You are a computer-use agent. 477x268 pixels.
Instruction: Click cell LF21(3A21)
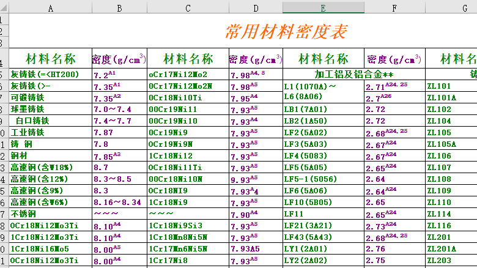pyautogui.click(x=324, y=225)
